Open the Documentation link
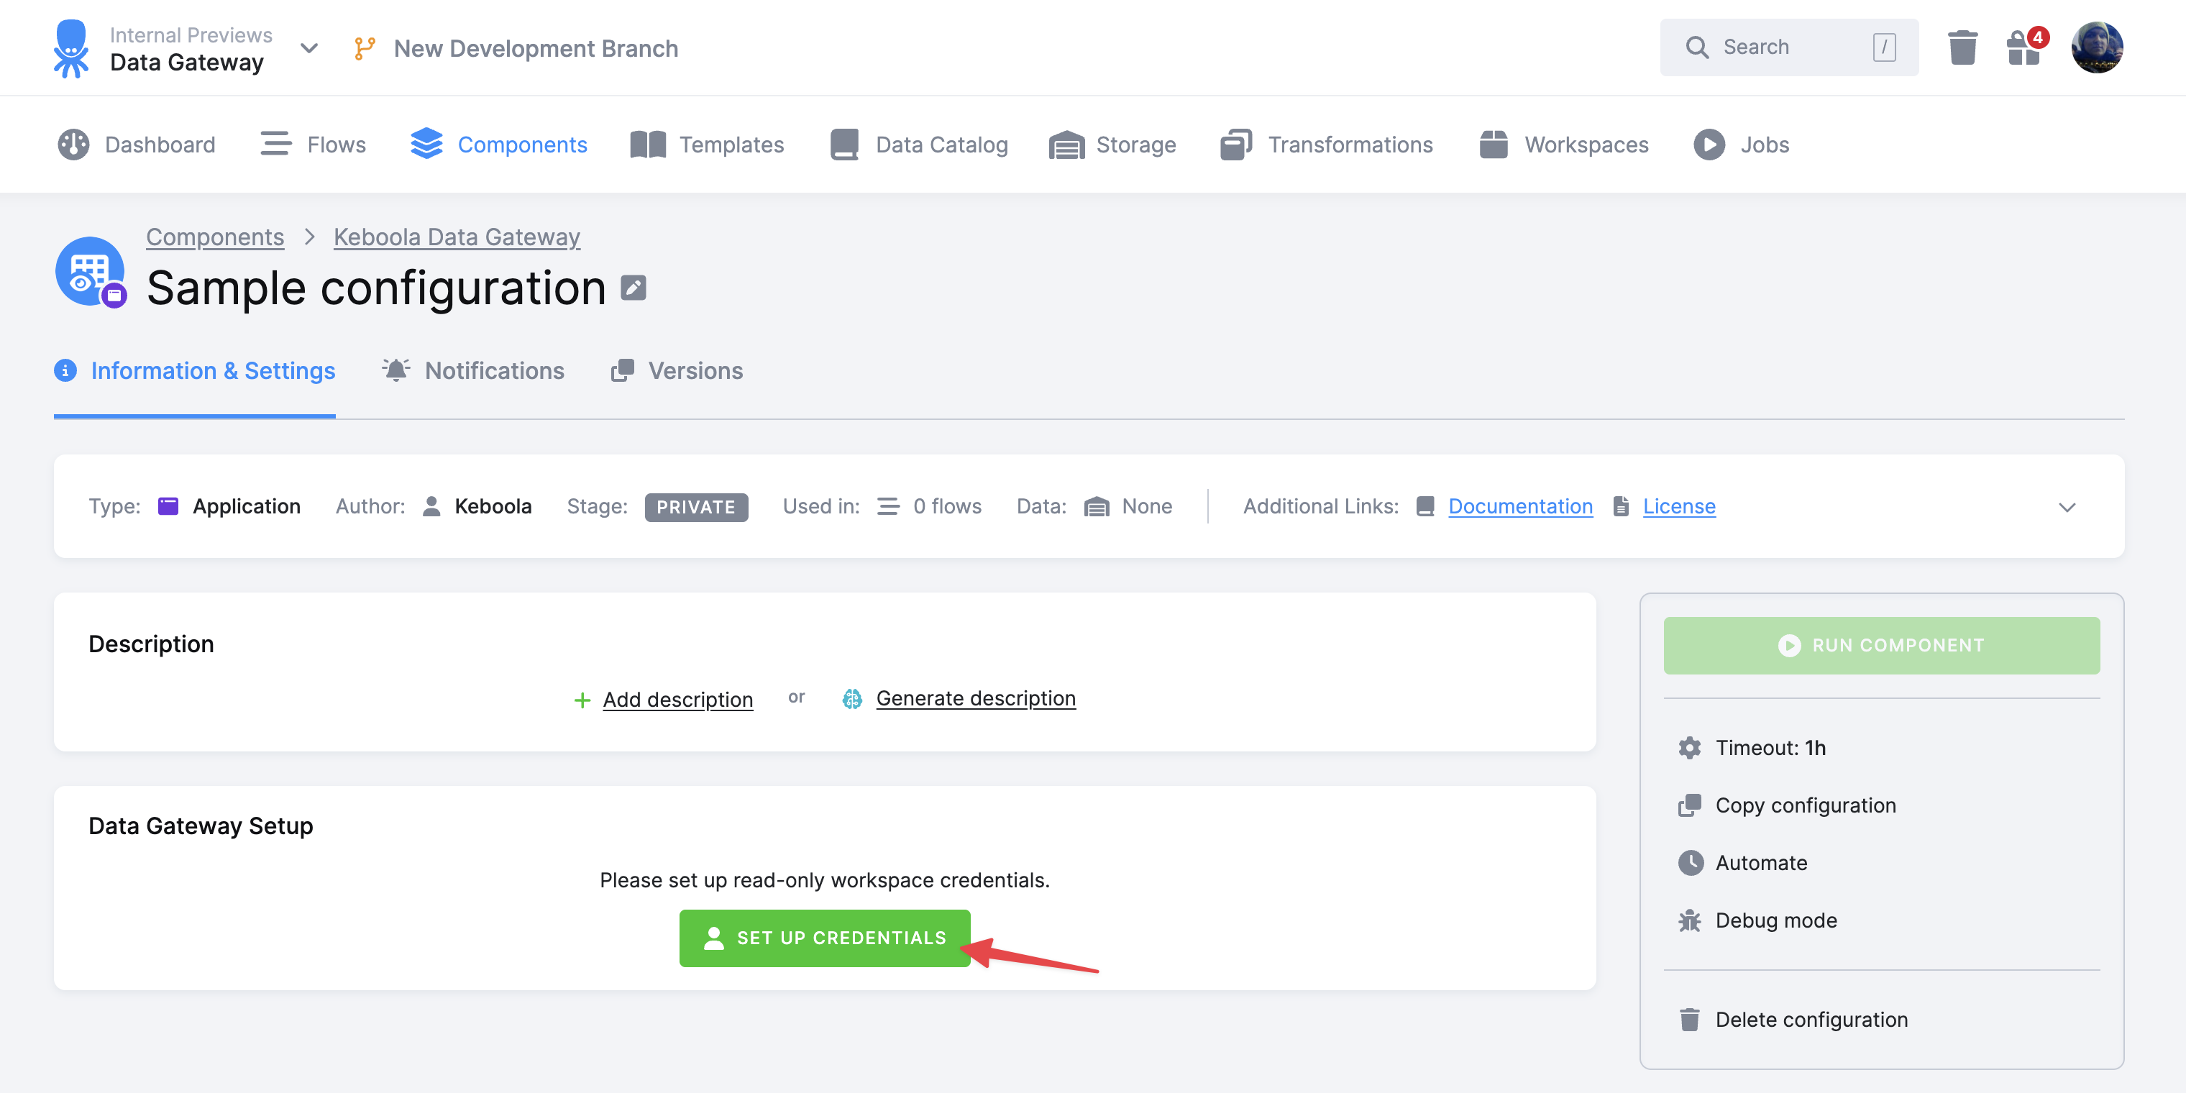This screenshot has width=2186, height=1093. pos(1521,506)
